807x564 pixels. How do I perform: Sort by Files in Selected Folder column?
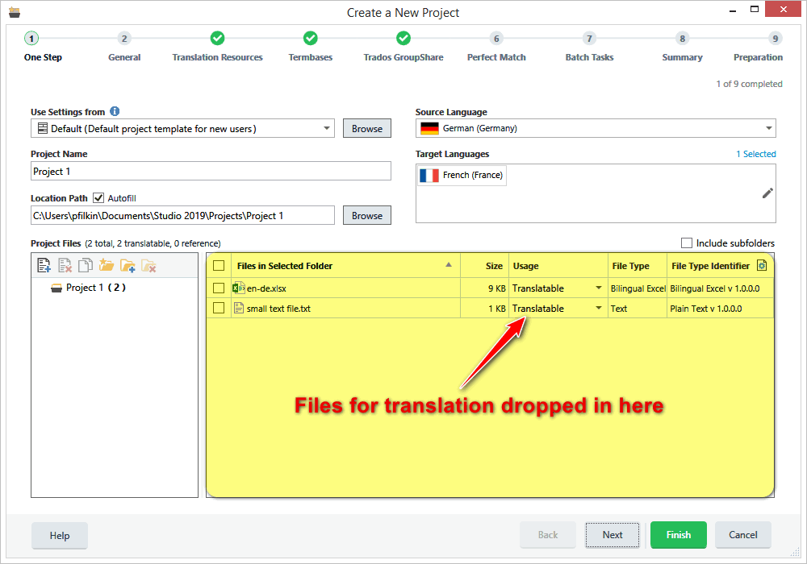[345, 266]
